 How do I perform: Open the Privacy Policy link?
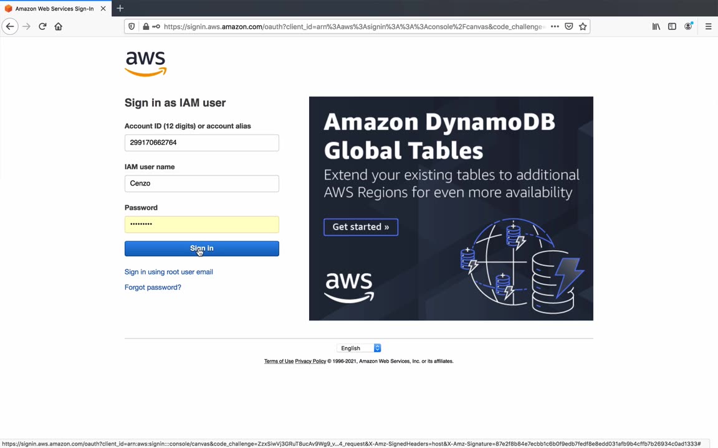[310, 361]
